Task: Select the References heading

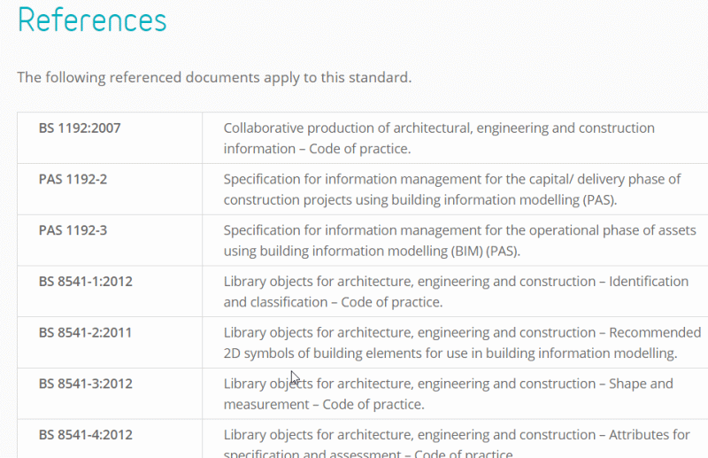Action: 92,20
